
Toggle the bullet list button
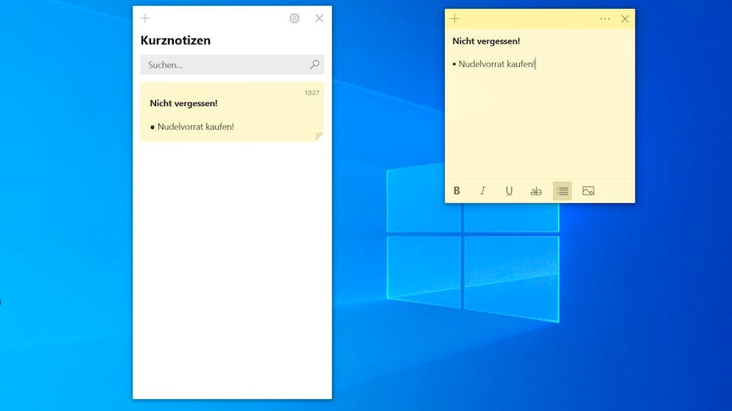click(562, 191)
